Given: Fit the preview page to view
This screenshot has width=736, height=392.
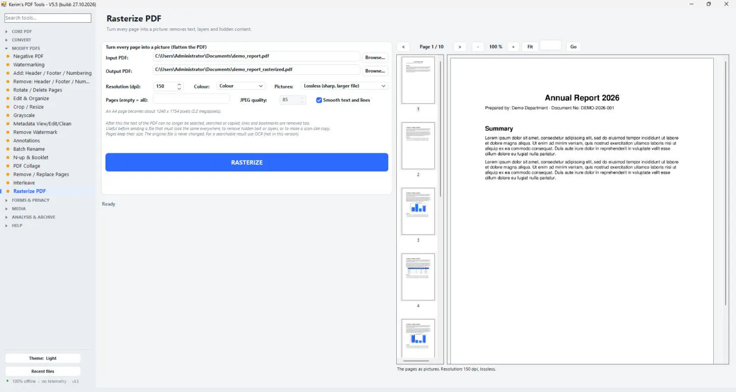Looking at the screenshot, I should click(x=530, y=47).
